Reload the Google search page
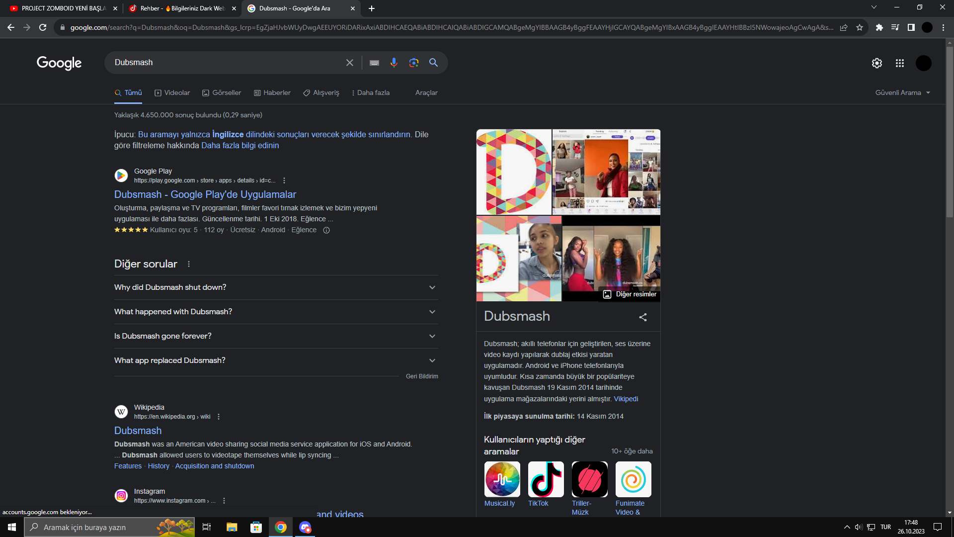The height and width of the screenshot is (537, 954). point(43,27)
